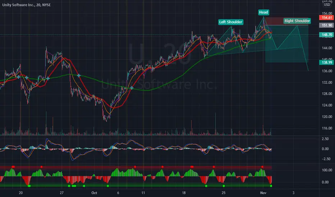This screenshot has width=335, height=197.
Task: Click the gray 151.90 entry price label
Action: click(x=327, y=25)
